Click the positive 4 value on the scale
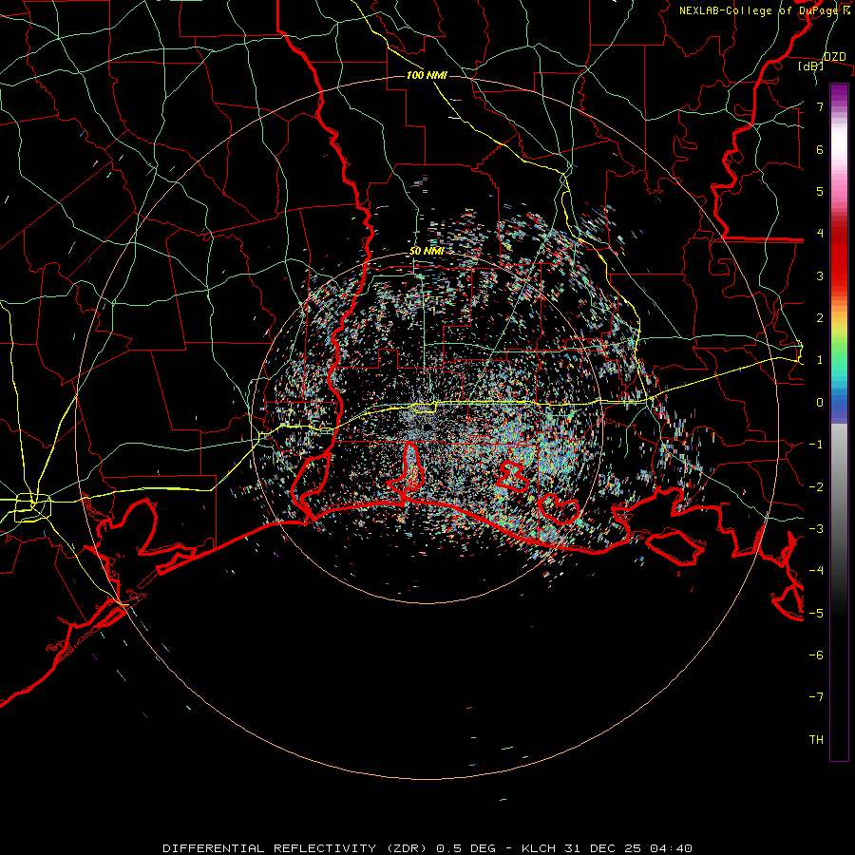This screenshot has height=855, width=855. [820, 234]
